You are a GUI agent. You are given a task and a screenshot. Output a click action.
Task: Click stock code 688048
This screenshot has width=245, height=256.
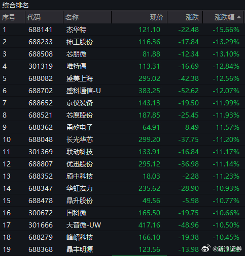point(41,139)
